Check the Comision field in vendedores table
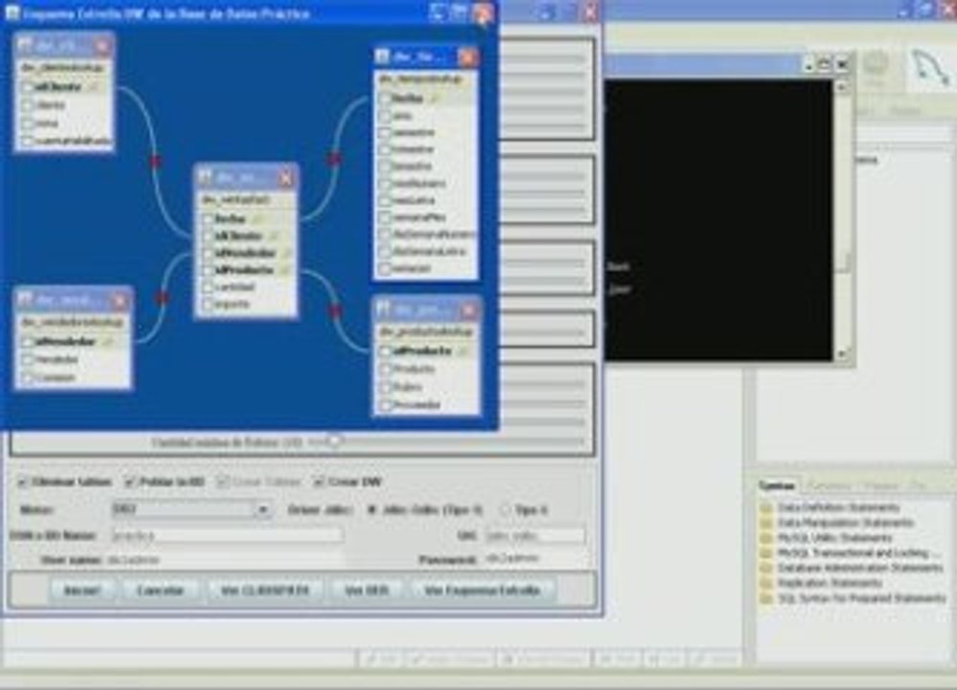Viewport: 957px width, 690px height. 27,378
